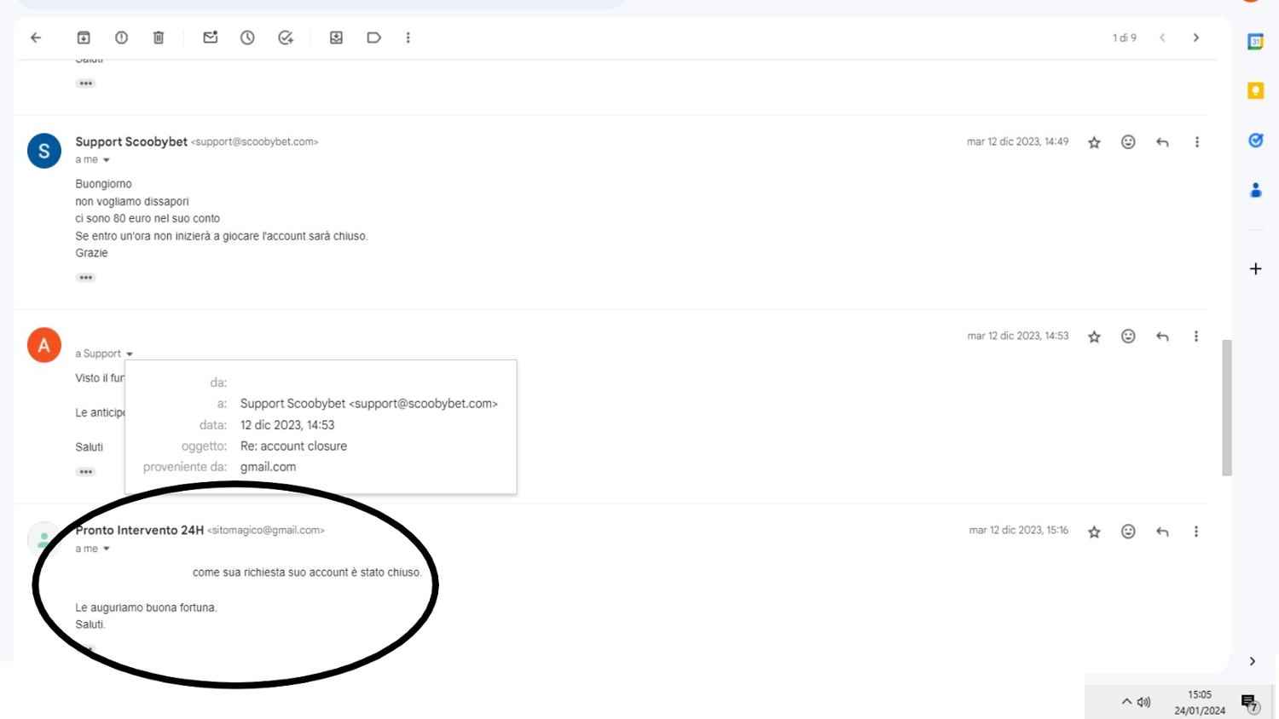Open the labels icon in toolbar
The image size is (1279, 719).
[373, 37]
